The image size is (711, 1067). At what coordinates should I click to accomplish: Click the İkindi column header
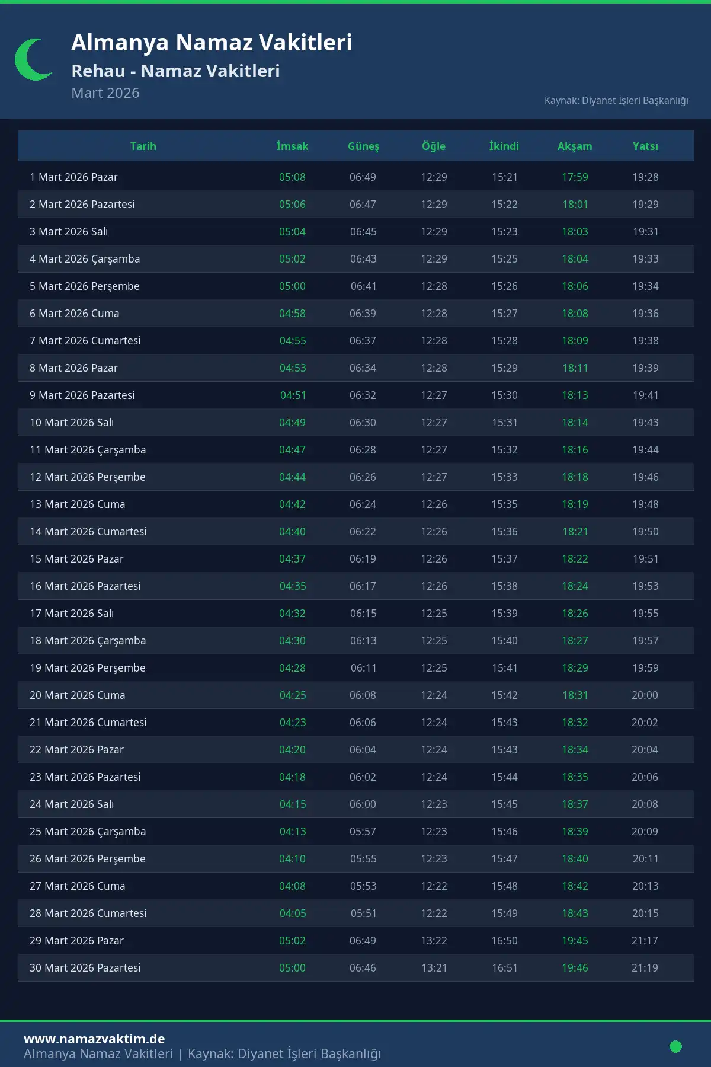click(504, 146)
